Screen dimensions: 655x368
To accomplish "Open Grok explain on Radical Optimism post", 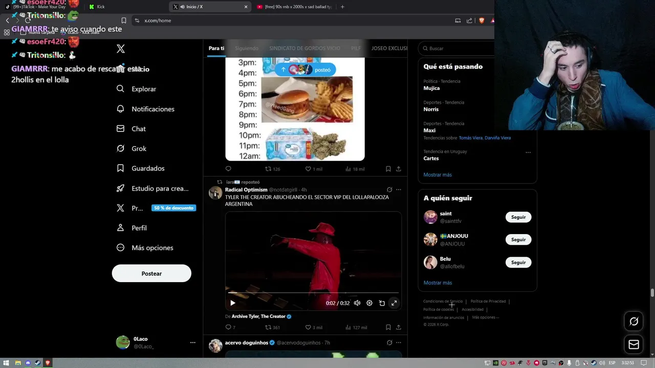I will click(389, 190).
